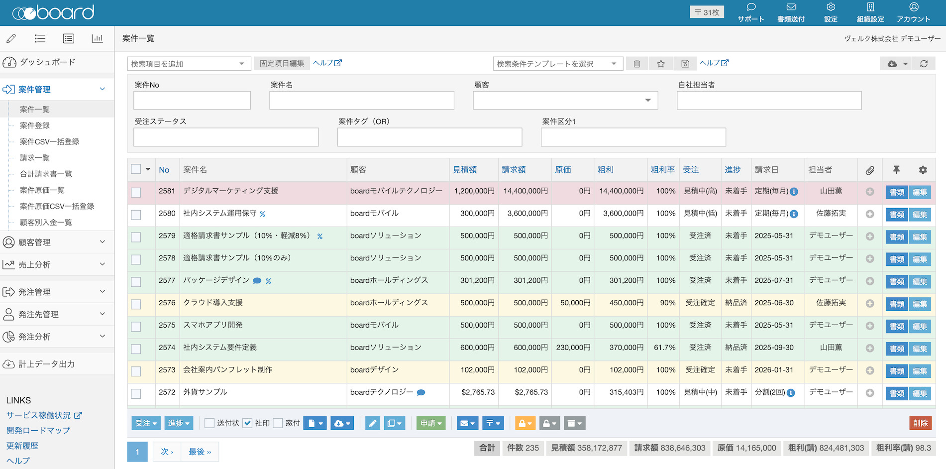The image size is (946, 469).
Task: Click the 受注ステータス input field
Action: [x=226, y=137]
